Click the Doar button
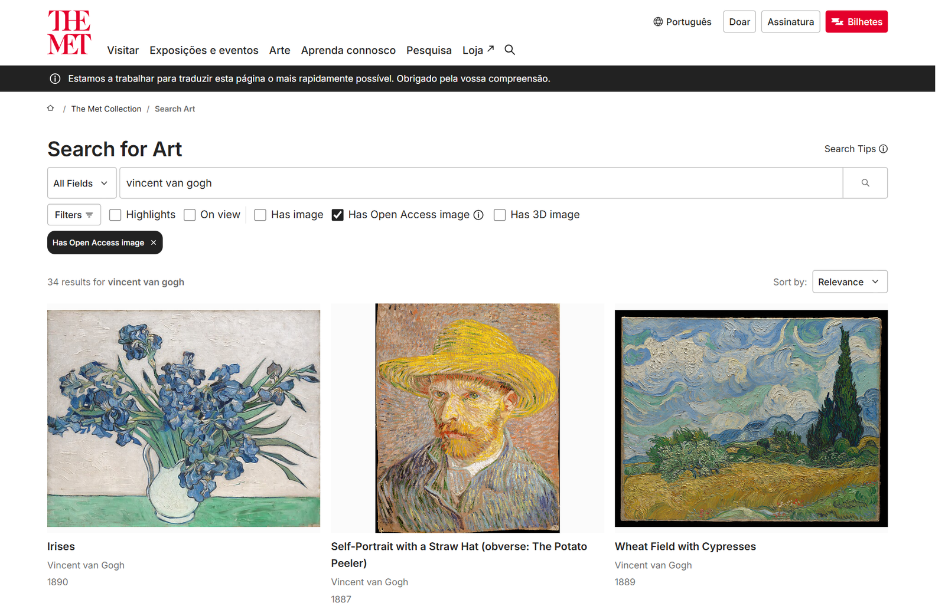Viewport: 945px width, 603px height. tap(739, 22)
